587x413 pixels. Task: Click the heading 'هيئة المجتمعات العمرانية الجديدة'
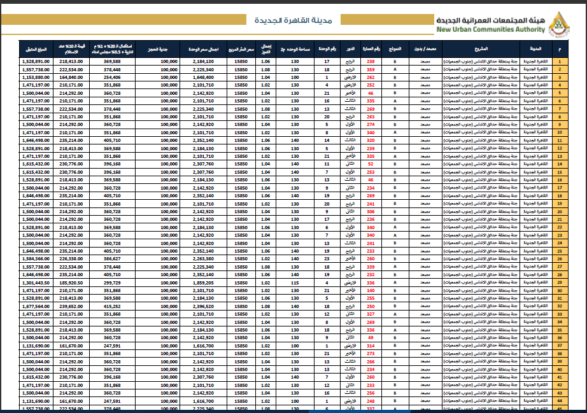pyautogui.click(x=490, y=20)
